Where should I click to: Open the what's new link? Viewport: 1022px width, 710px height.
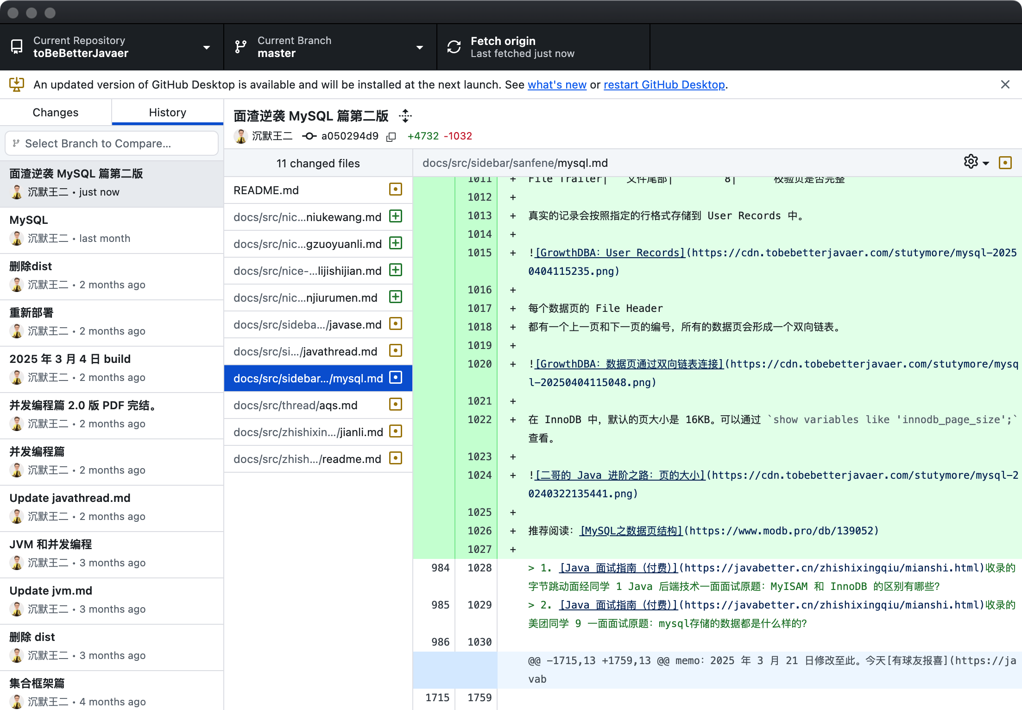557,85
